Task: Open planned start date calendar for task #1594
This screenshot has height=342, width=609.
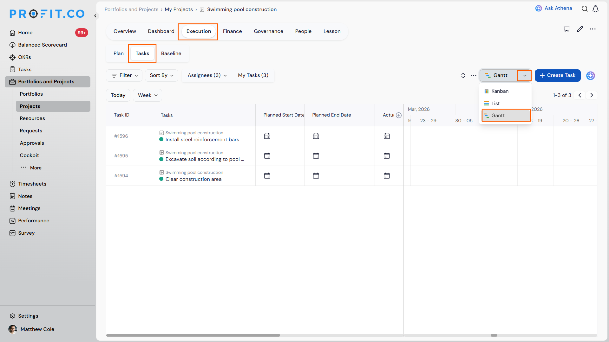Action: coord(267,176)
